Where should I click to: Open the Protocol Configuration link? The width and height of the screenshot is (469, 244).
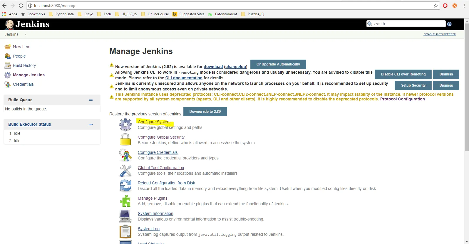pyautogui.click(x=402, y=99)
